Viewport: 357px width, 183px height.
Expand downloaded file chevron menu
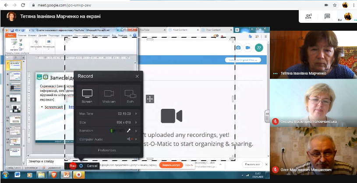220,164
